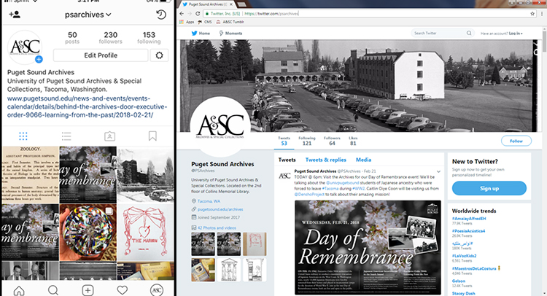Click @DenshoProject mention in tweet
This screenshot has width=547, height=296.
tap(309, 194)
